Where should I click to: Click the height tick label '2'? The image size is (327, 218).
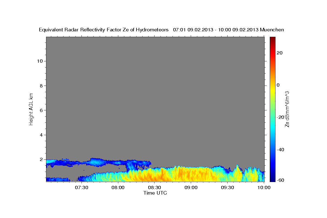point(42,159)
